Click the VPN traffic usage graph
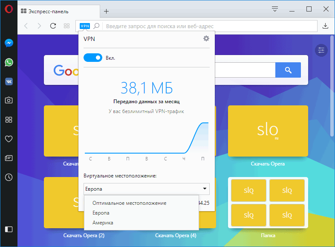 147,138
